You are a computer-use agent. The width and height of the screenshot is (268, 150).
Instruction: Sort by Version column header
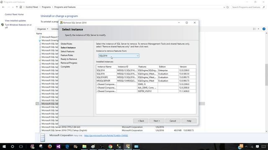pyautogui.click(x=187, y=67)
